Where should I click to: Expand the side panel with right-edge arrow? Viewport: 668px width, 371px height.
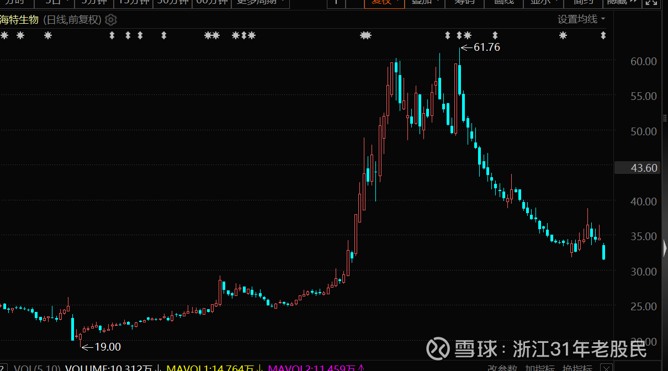665,248
